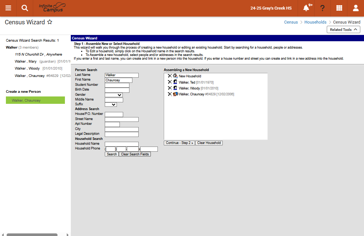
Task: Open the notifications bell
Action: click(x=306, y=8)
